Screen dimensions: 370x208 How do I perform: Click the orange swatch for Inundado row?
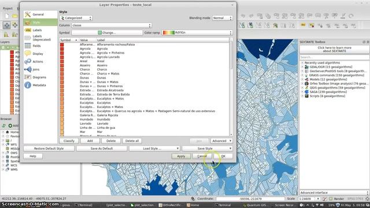pos(62,120)
